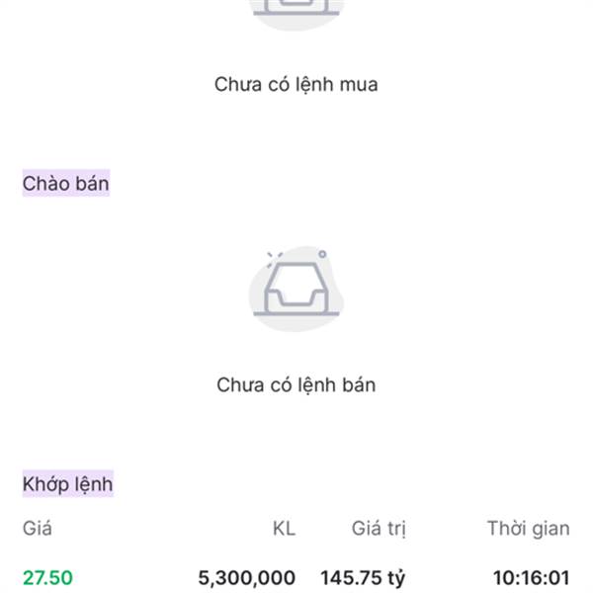
Task: Sort by the 'KL' column header
Action: 284,529
